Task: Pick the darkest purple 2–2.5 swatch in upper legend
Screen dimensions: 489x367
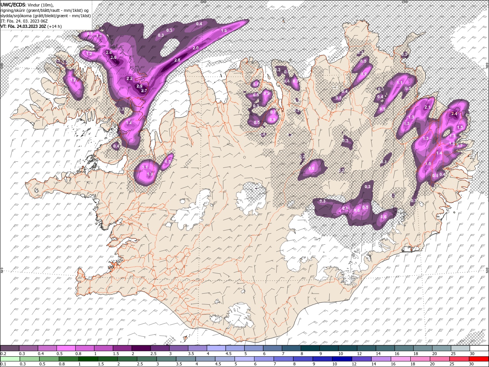Action: pyautogui.click(x=141, y=348)
